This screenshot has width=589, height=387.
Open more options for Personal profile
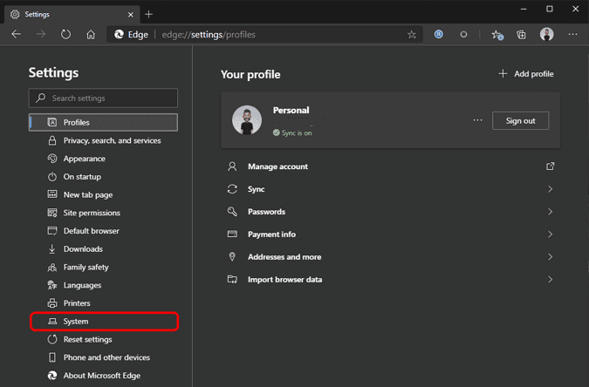point(477,120)
